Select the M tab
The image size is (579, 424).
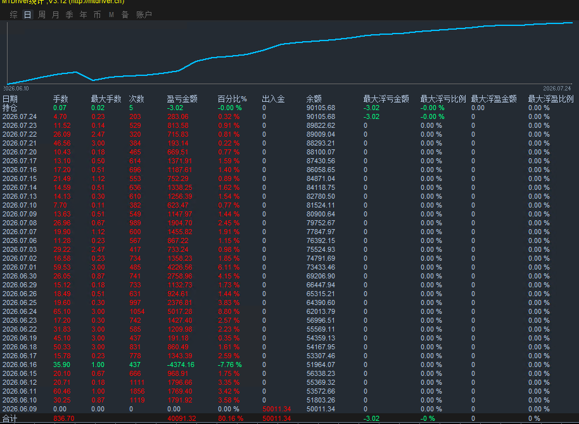tap(111, 15)
